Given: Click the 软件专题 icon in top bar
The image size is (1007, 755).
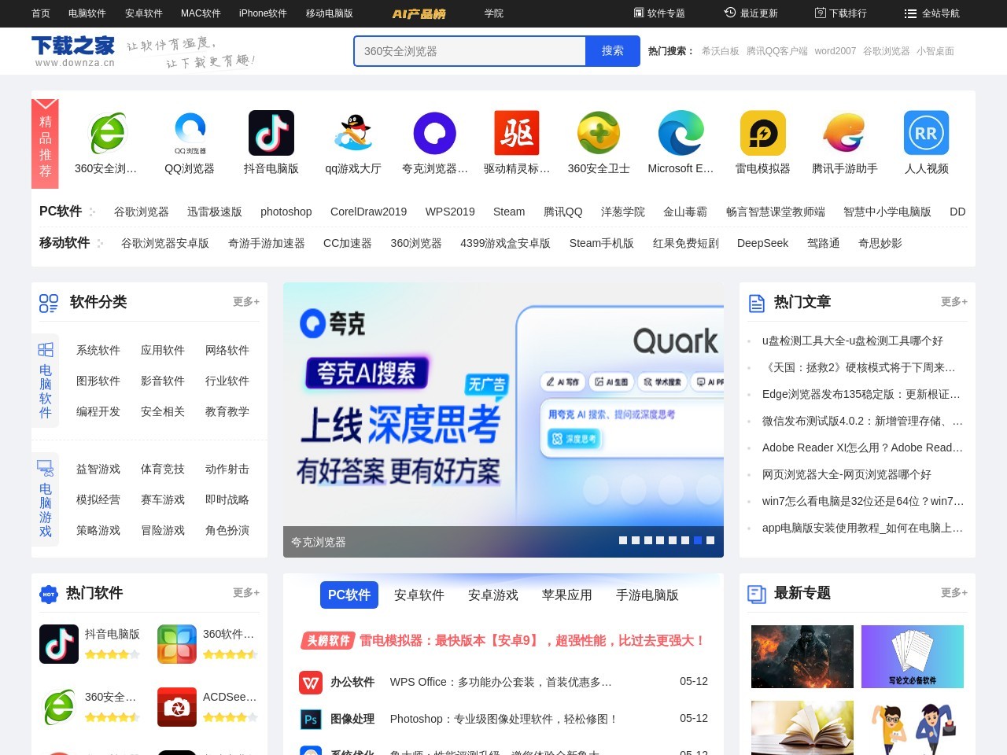Looking at the screenshot, I should 639,13.
